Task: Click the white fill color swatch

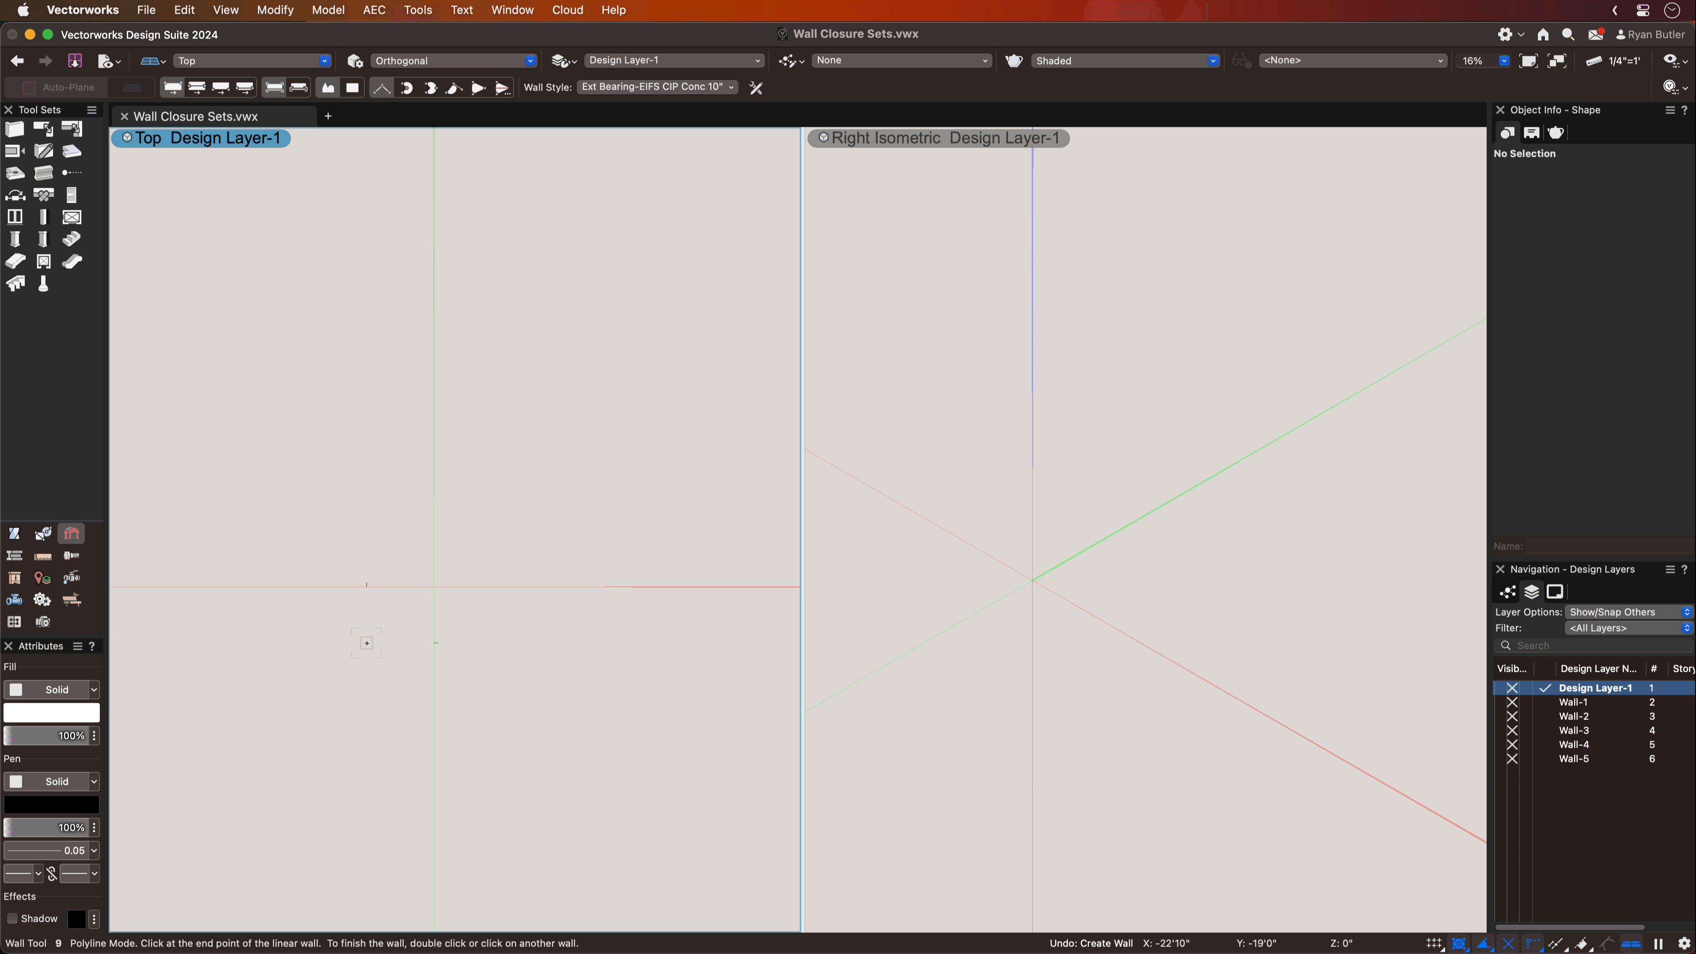Action: [x=51, y=713]
